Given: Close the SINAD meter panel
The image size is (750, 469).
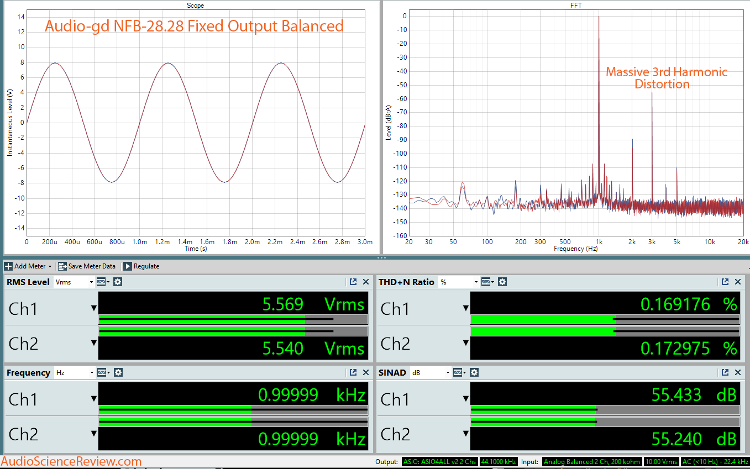Looking at the screenshot, I should pos(737,372).
